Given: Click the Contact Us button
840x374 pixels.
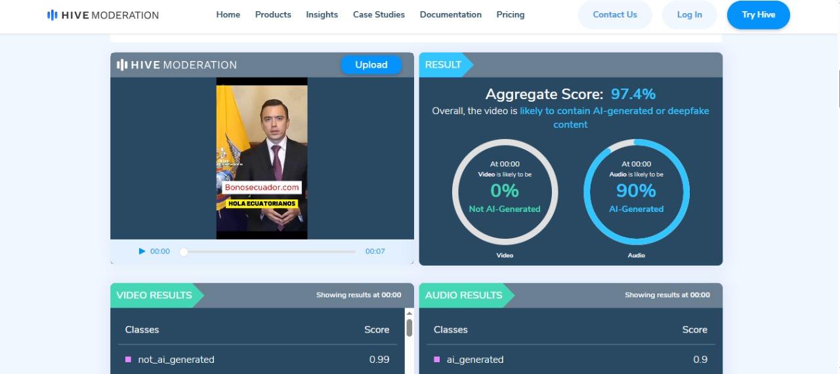Looking at the screenshot, I should [615, 15].
